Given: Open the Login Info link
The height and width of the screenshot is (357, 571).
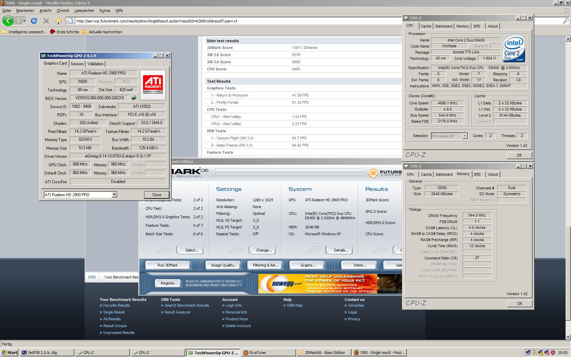Looking at the screenshot, I should pyautogui.click(x=233, y=305).
